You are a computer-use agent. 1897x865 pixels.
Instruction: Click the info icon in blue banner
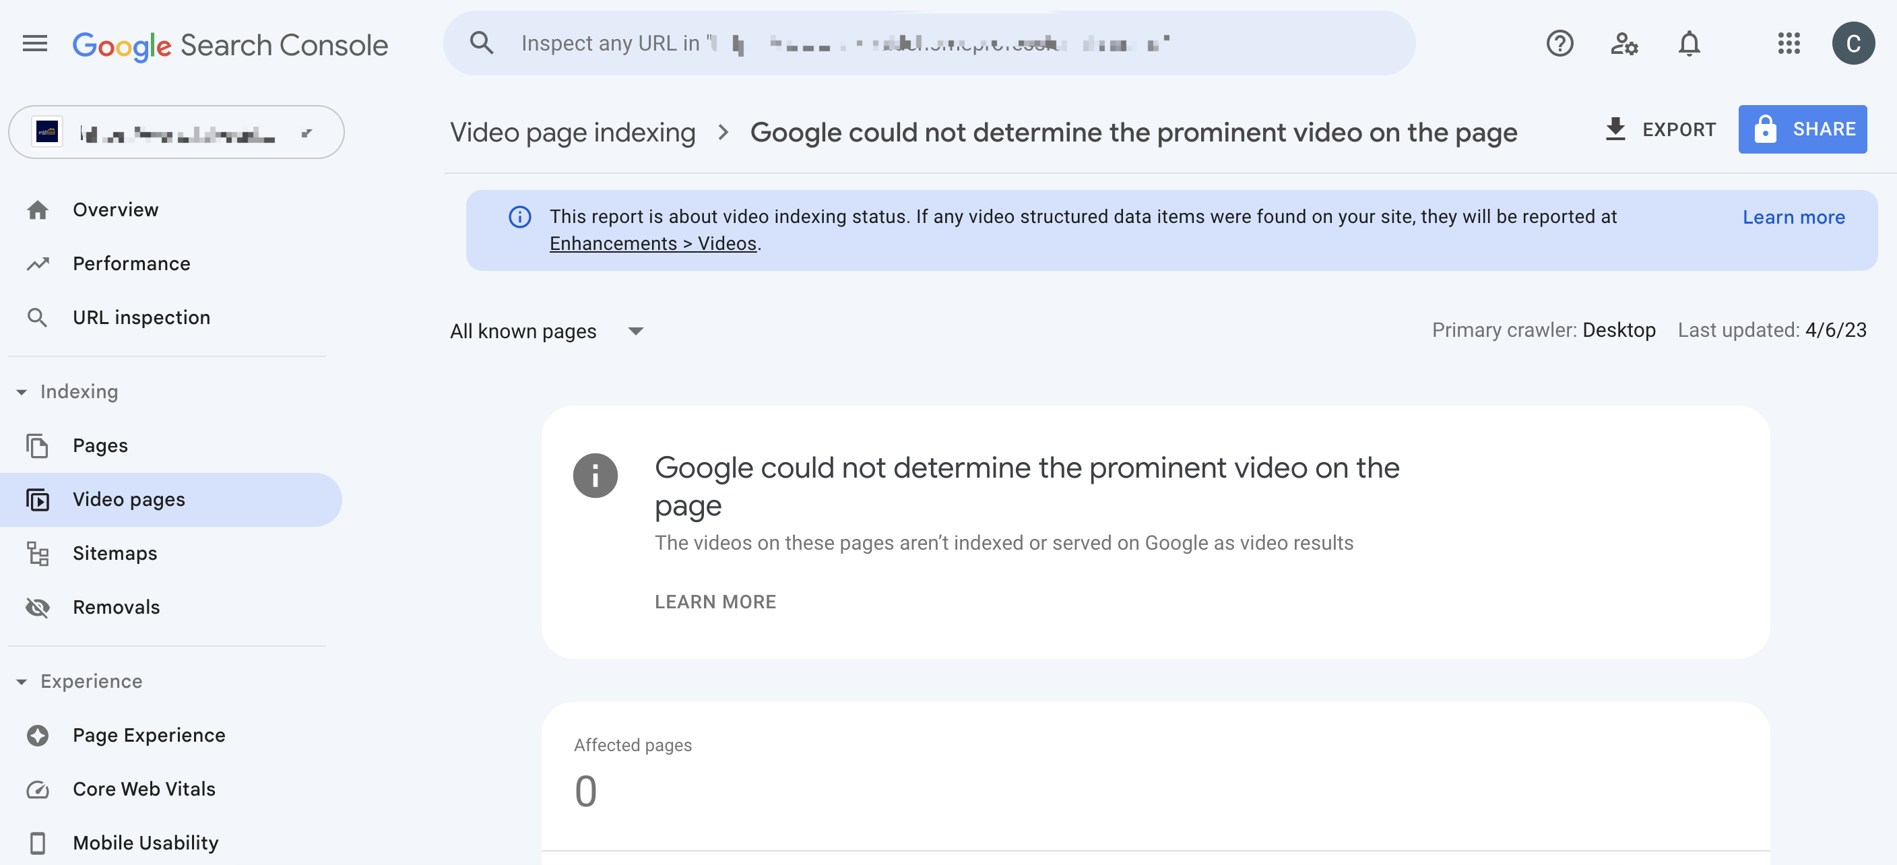520,216
